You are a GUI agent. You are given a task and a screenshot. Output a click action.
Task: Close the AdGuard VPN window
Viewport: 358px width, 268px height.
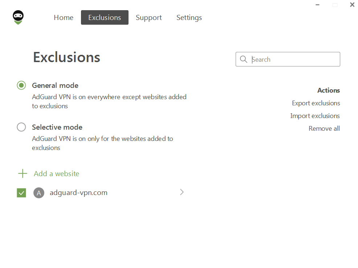[x=352, y=5]
